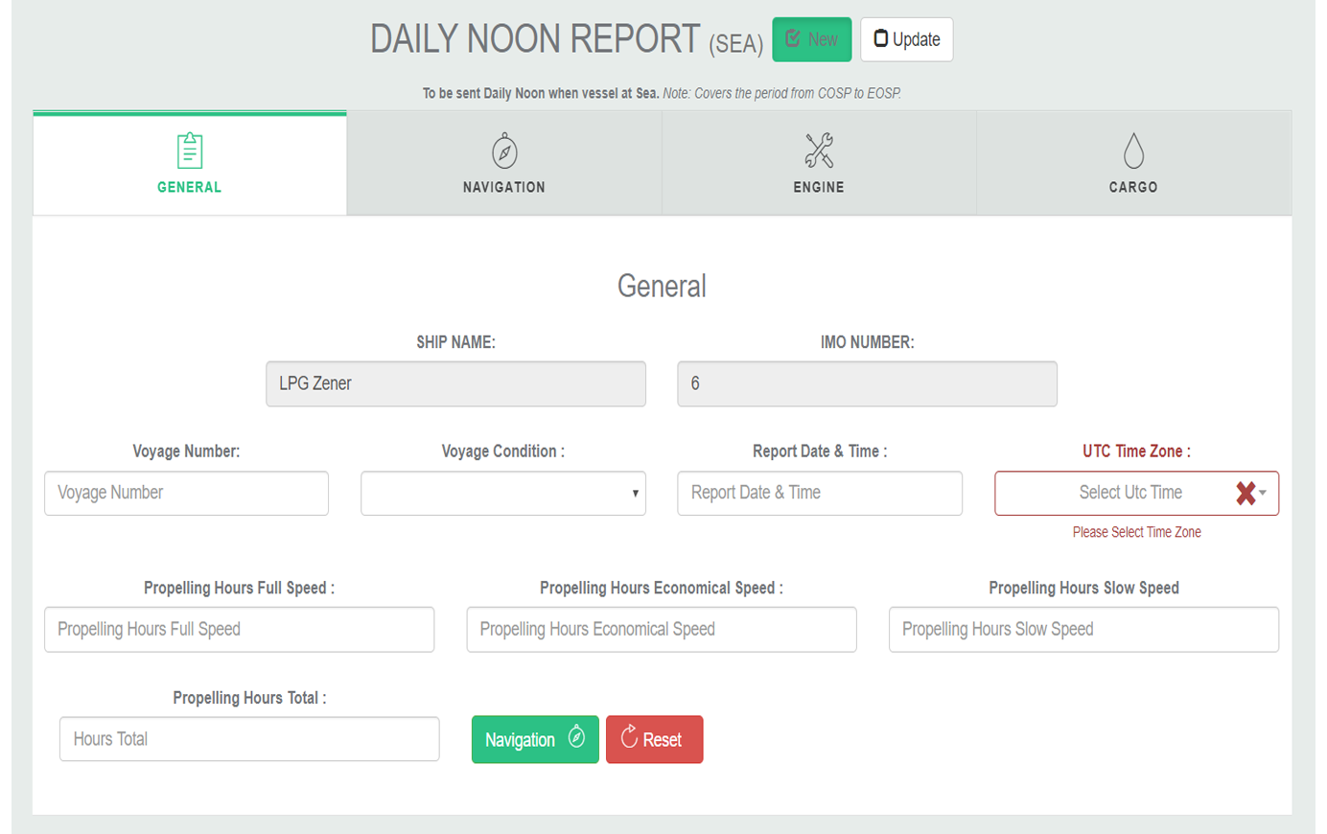Focus the Report Date & Time field
The height and width of the screenshot is (834, 1327).
819,493
